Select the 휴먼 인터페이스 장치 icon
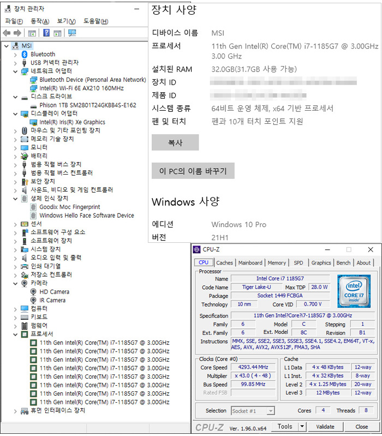 (x=25, y=411)
